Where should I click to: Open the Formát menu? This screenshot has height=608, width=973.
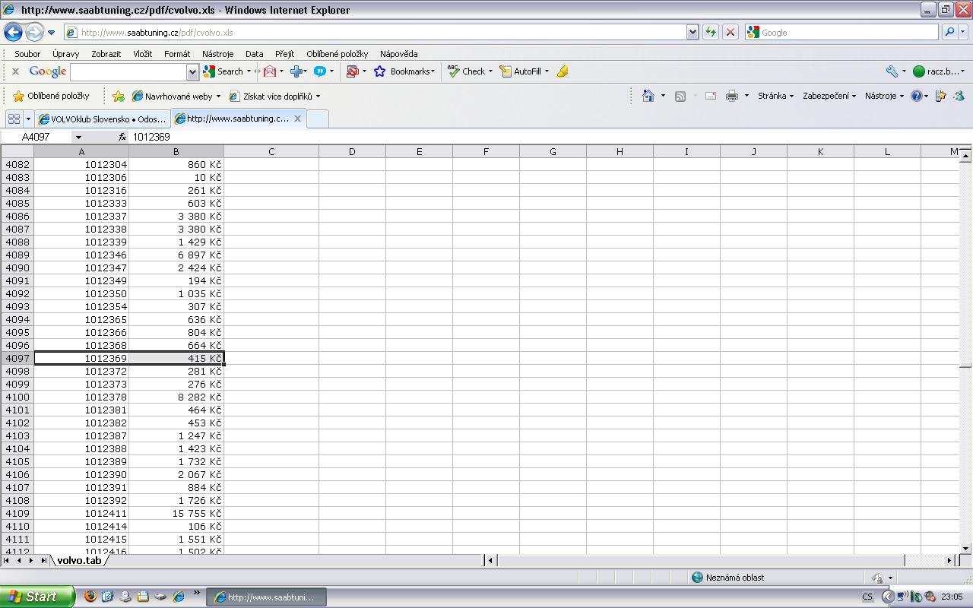click(177, 54)
